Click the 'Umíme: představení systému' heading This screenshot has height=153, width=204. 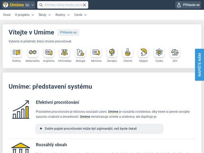pos(50,86)
